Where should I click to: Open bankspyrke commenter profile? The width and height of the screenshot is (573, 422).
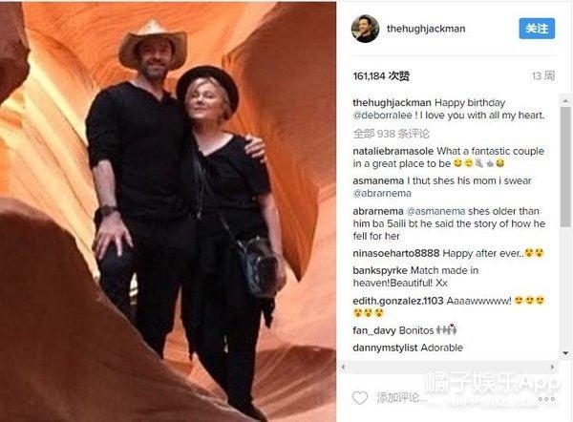coord(380,270)
